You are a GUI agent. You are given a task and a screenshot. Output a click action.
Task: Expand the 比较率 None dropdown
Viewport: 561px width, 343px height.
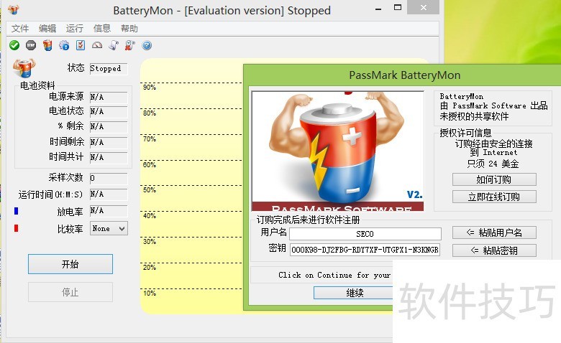click(x=109, y=228)
